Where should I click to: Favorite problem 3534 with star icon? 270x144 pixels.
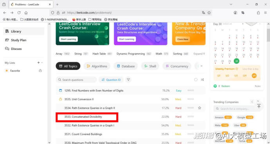[x=200, y=108]
